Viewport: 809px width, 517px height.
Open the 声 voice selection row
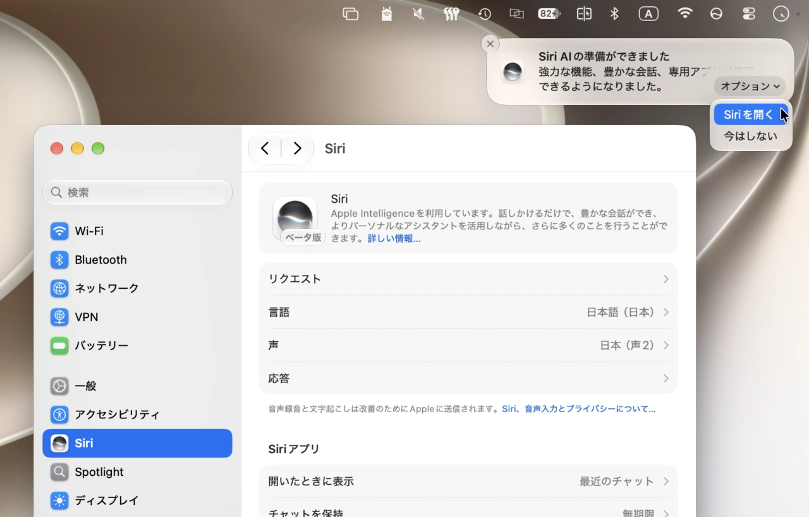[468, 345]
